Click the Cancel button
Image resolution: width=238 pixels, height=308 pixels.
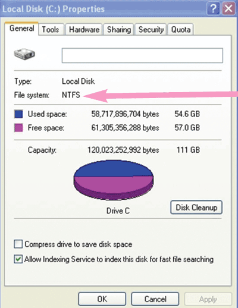click(x=155, y=299)
